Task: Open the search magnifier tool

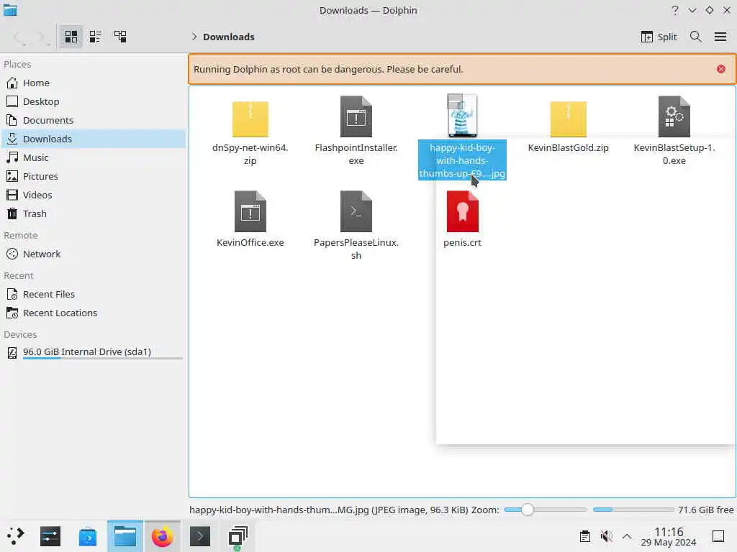Action: coord(695,37)
